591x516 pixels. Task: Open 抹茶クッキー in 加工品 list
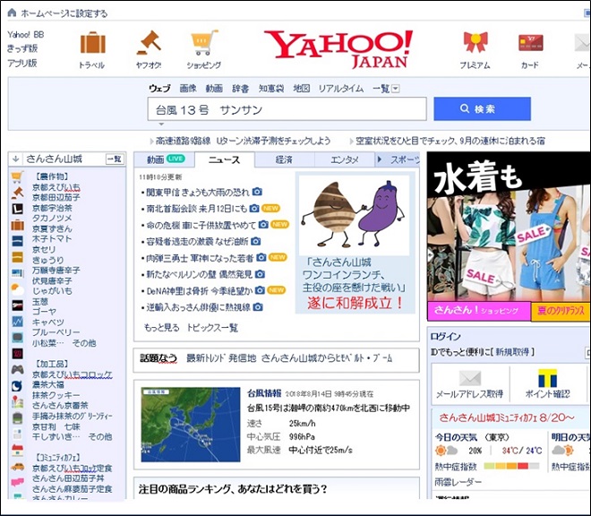[x=56, y=395]
